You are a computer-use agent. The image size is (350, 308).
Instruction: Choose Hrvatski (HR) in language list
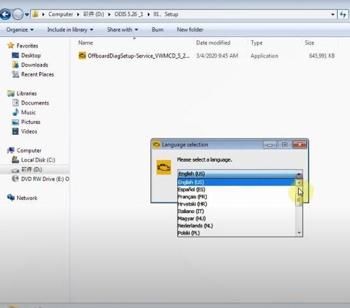pyautogui.click(x=237, y=204)
